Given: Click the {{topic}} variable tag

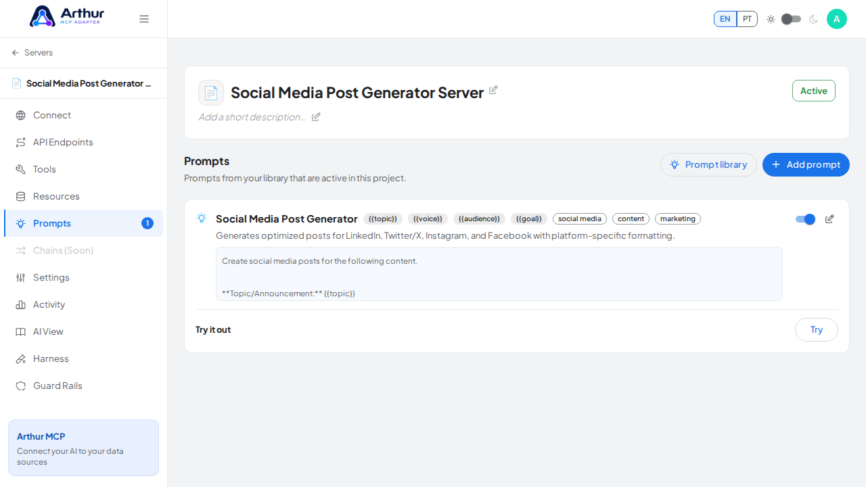Looking at the screenshot, I should point(383,219).
